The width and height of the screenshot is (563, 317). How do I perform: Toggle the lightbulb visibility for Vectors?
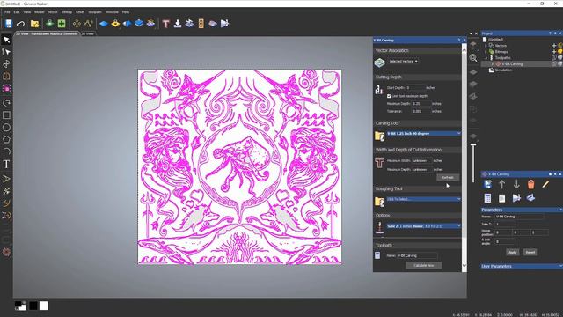(x=559, y=46)
